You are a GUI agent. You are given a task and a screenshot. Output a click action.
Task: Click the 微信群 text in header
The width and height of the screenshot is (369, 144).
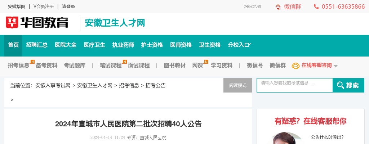coord(293,6)
